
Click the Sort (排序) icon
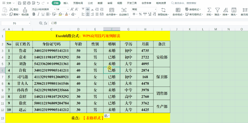tap(225, 10)
